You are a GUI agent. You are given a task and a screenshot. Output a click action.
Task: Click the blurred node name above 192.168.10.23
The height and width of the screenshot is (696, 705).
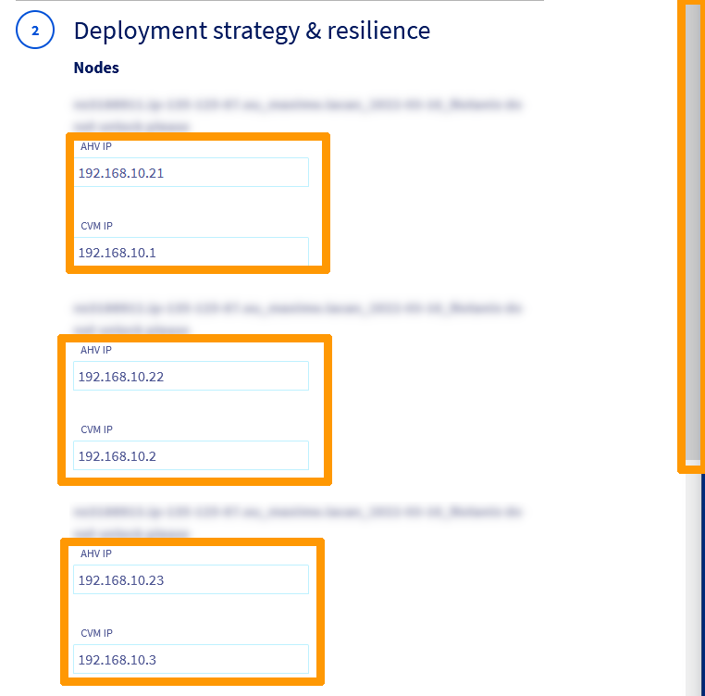(297, 513)
